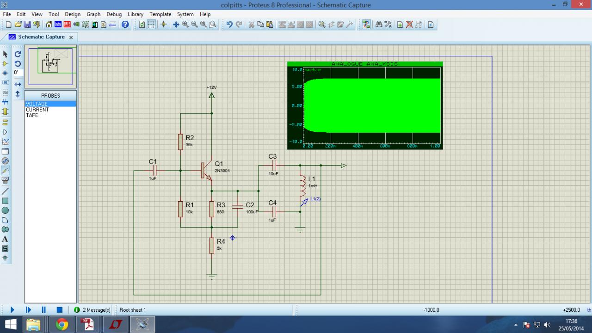
Task: Click the rotation angle input field
Action: pyautogui.click(x=18, y=73)
